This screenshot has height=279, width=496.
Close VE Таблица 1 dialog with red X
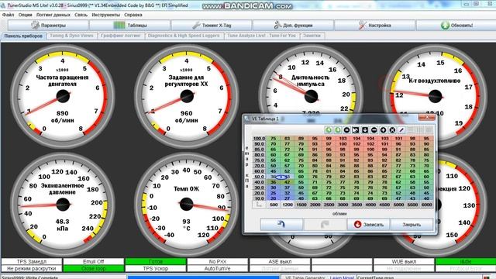tap(427, 118)
